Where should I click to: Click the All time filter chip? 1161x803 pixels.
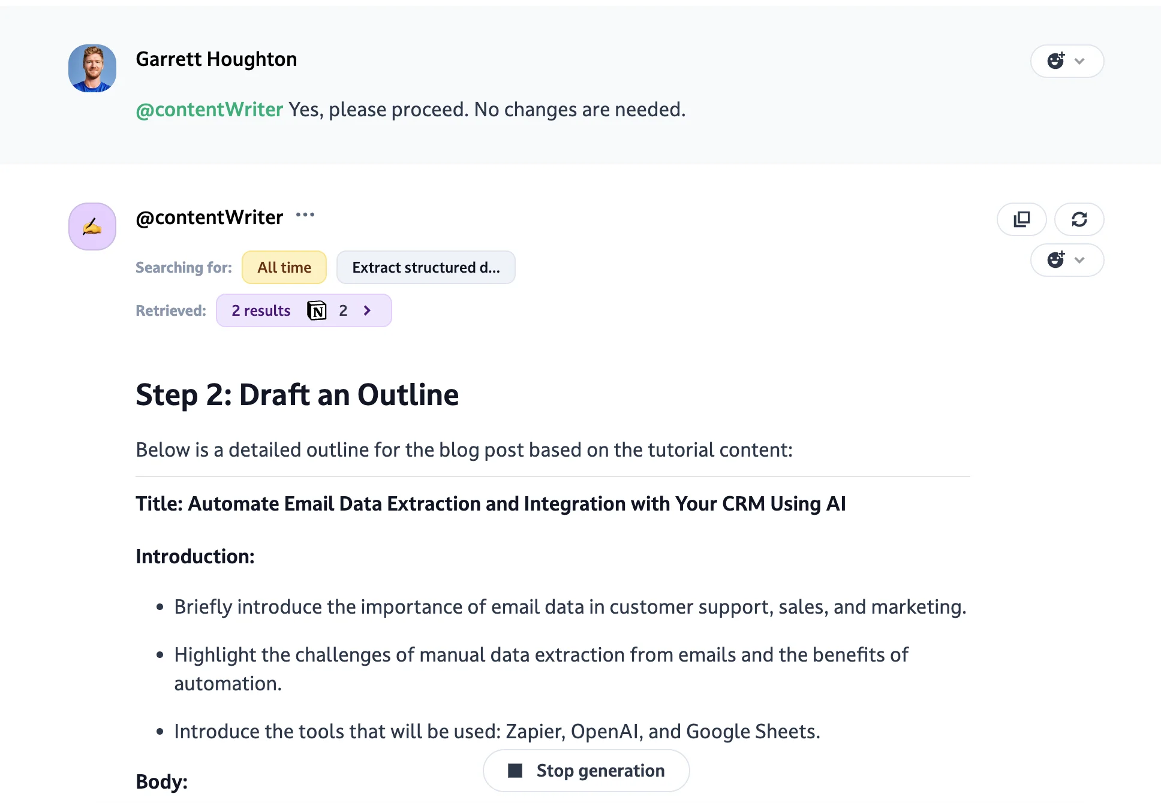pos(284,267)
